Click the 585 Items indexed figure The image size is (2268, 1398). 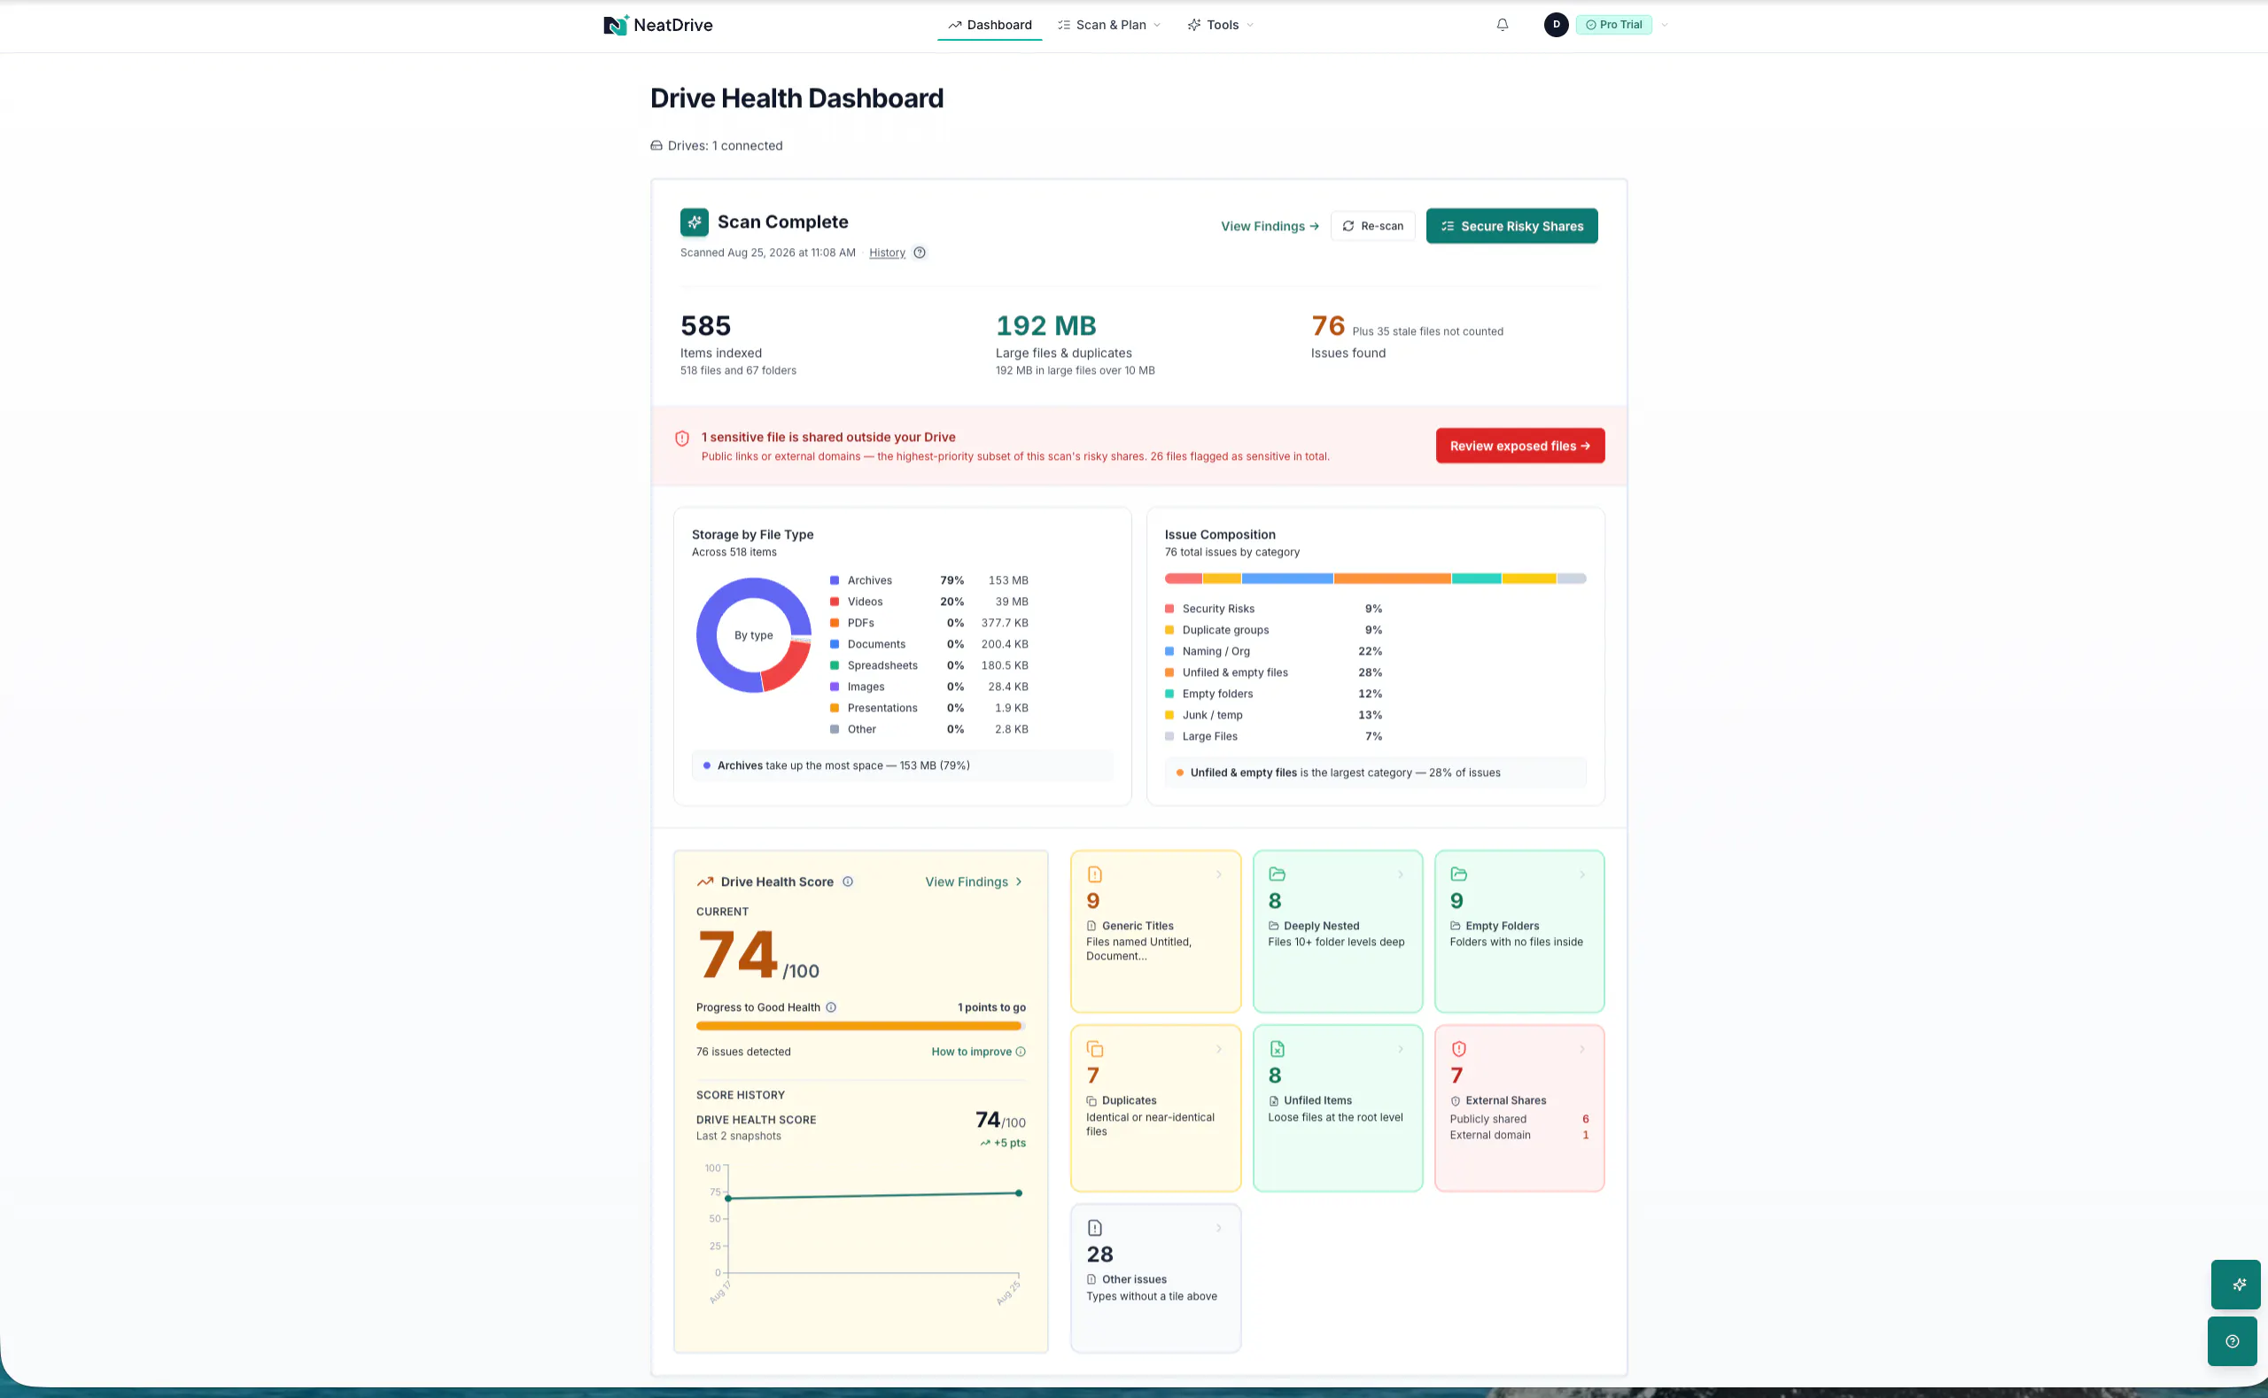point(705,326)
